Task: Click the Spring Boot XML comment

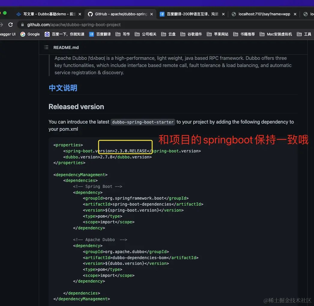Action: 98,186
